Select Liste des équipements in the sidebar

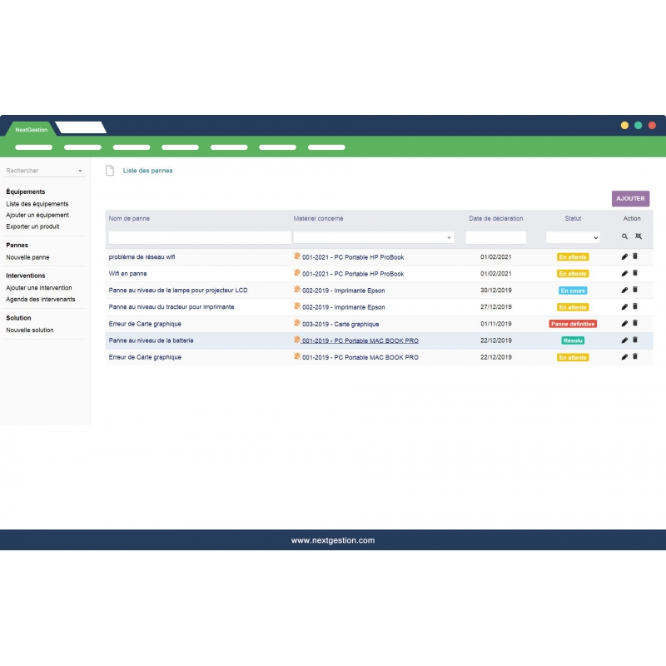point(38,203)
